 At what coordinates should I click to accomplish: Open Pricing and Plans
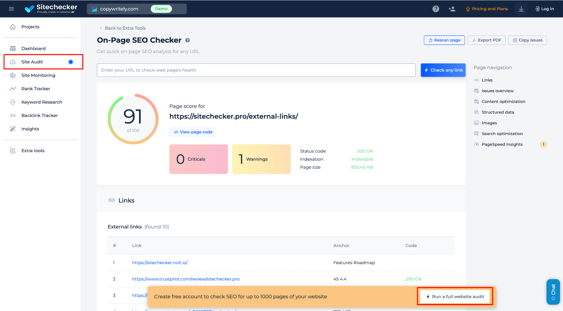click(487, 9)
